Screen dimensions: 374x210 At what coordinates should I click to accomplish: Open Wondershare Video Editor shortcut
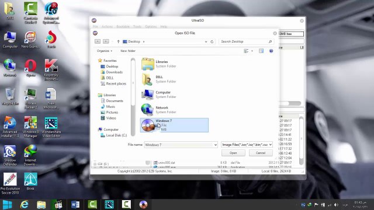pyautogui.click(x=51, y=127)
